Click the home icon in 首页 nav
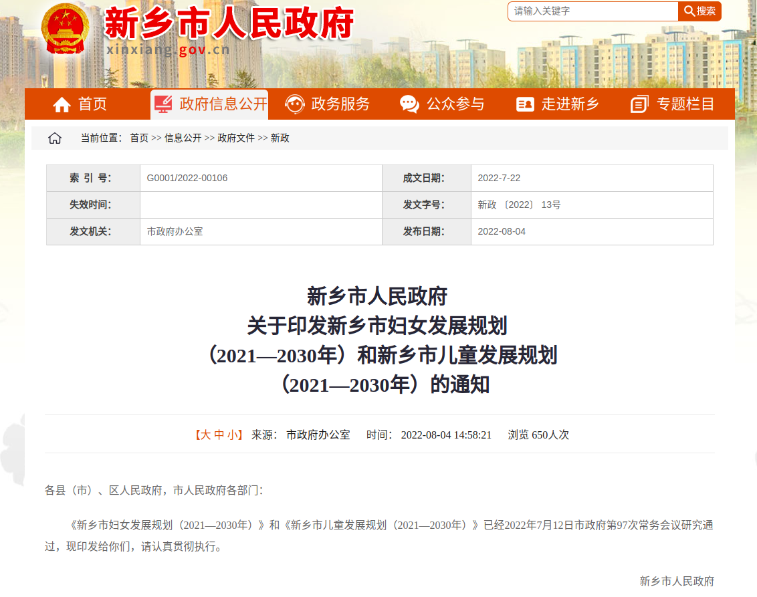Viewport: 757px width, 597px height. click(62, 104)
